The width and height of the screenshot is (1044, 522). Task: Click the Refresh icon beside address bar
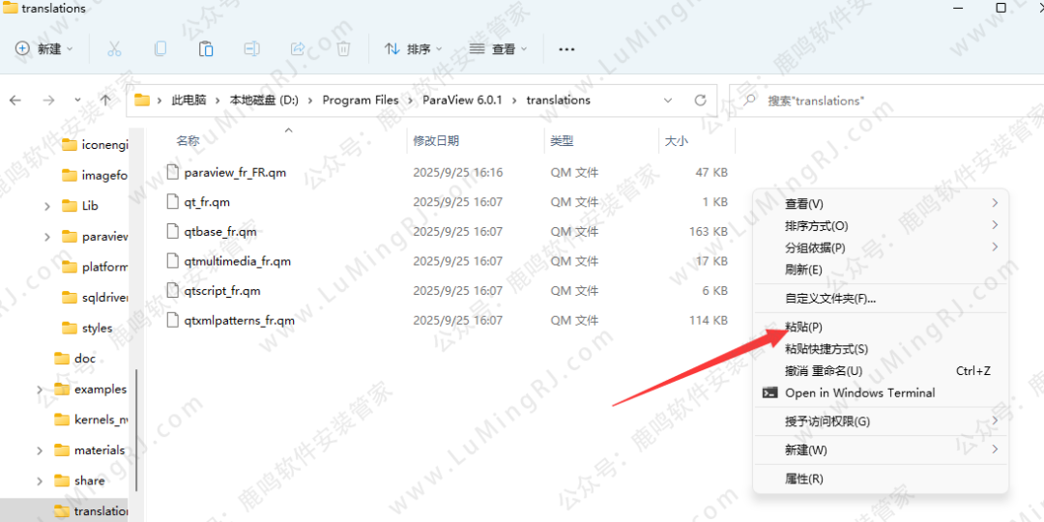700,101
